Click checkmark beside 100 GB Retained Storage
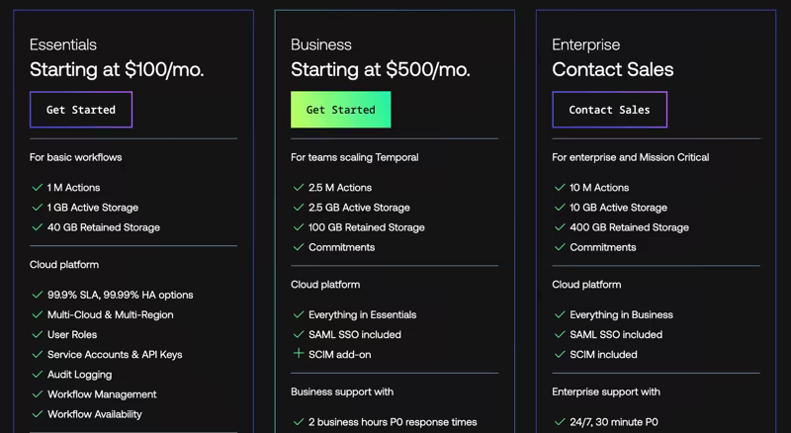The height and width of the screenshot is (433, 791). coord(299,227)
